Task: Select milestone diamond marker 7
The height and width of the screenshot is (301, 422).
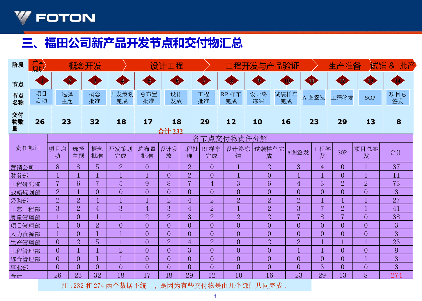Action: click(x=204, y=81)
